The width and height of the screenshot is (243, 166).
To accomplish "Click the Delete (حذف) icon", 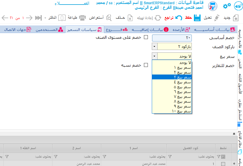I will (x=130, y=18).
